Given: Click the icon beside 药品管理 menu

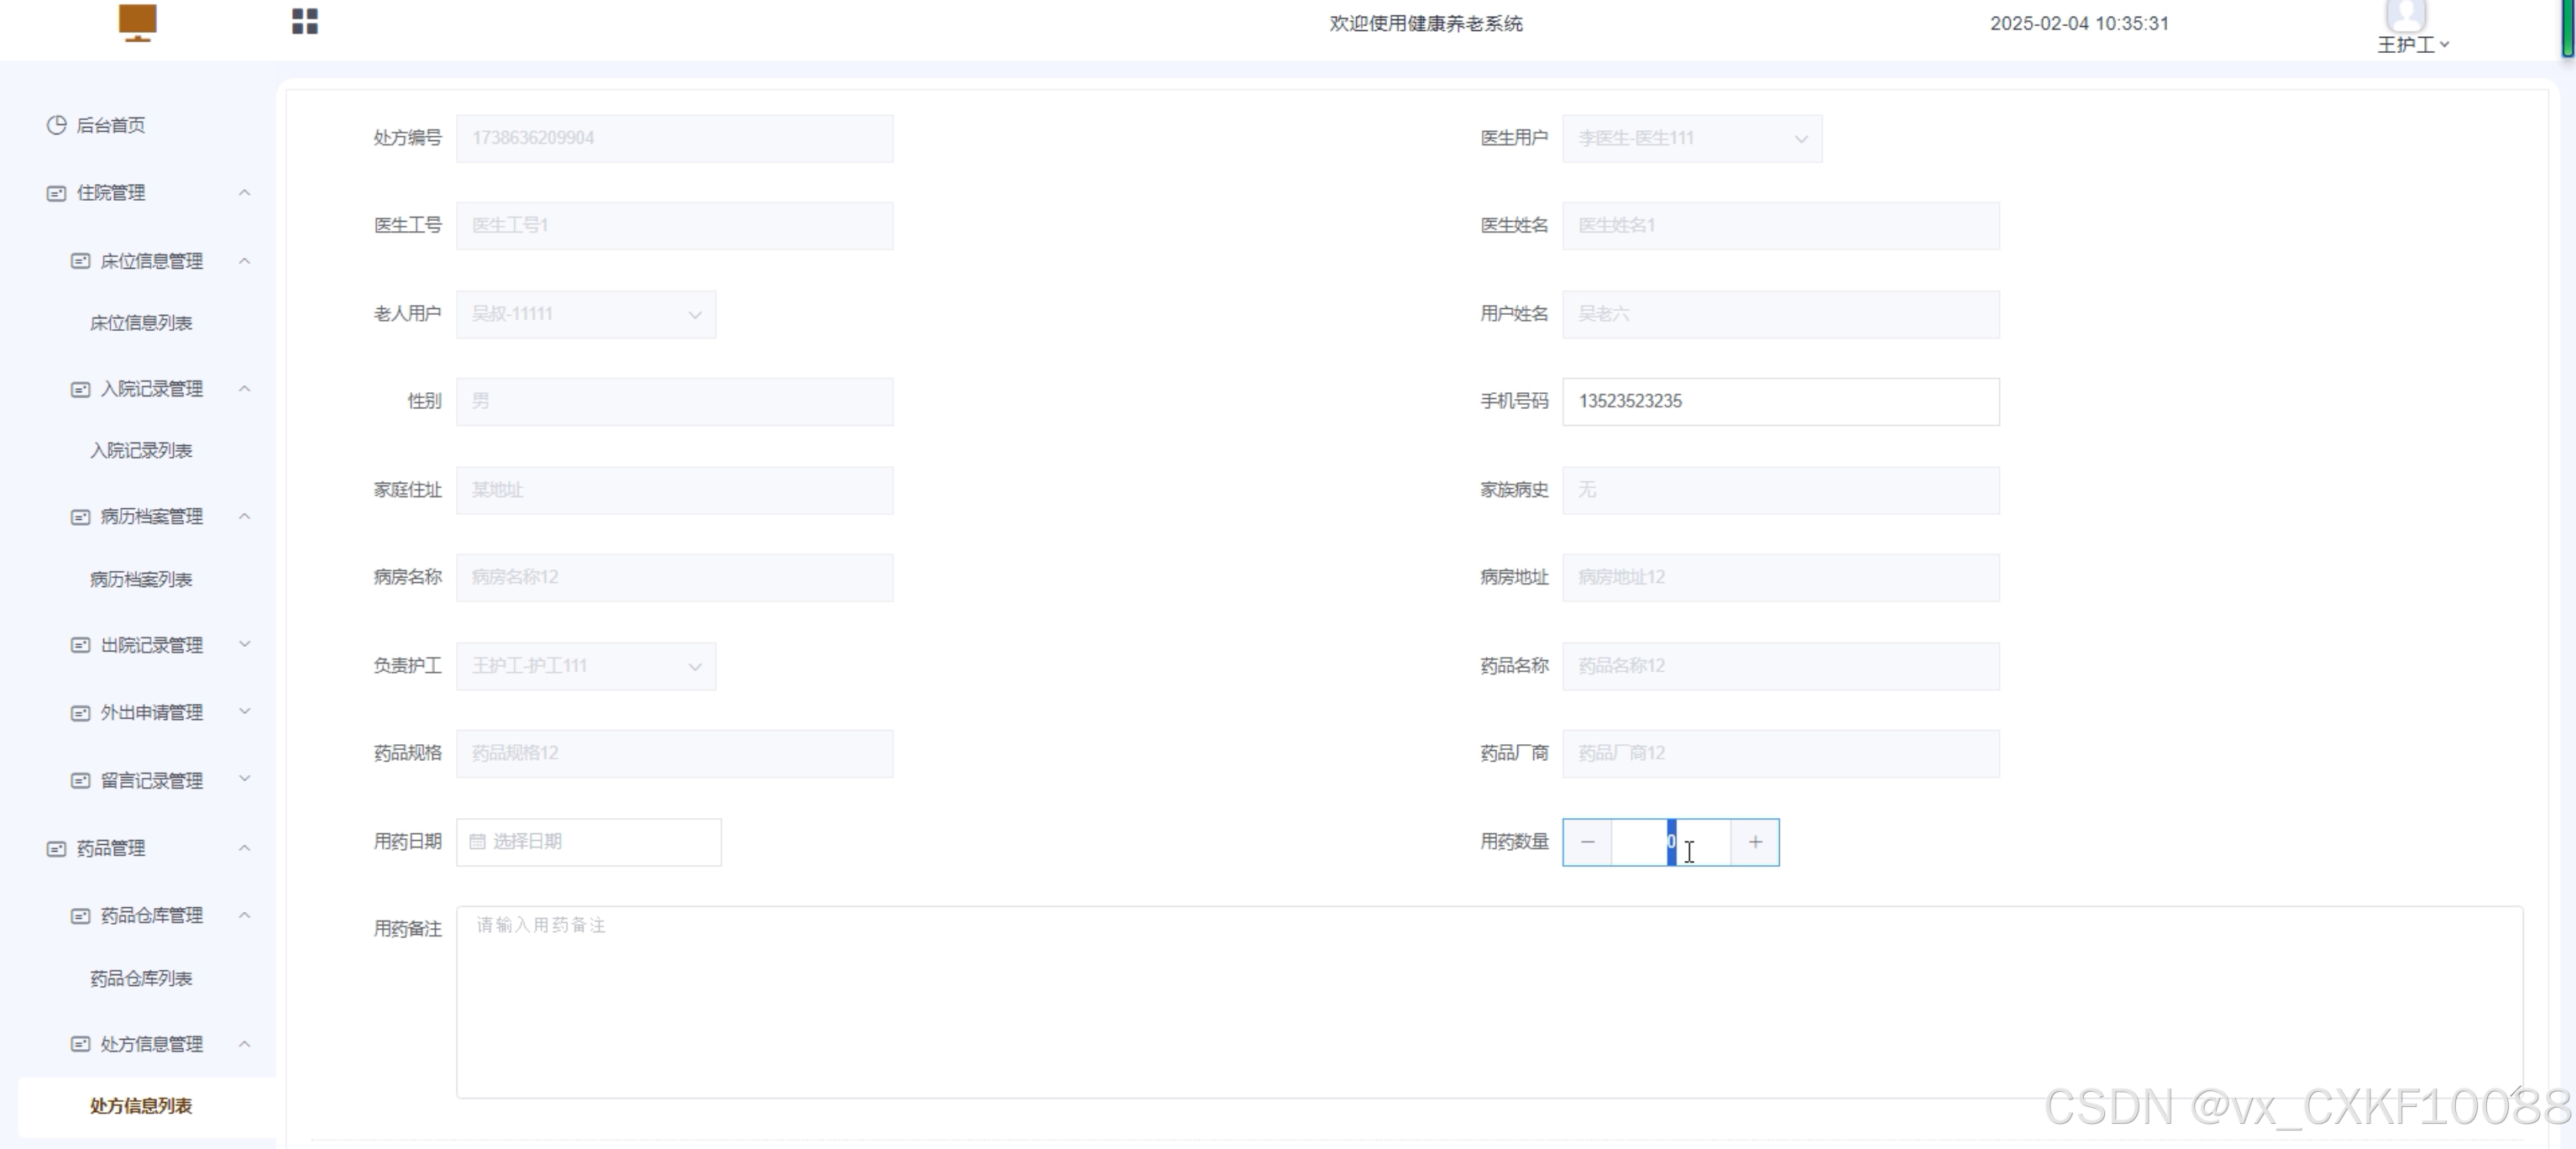Looking at the screenshot, I should point(57,849).
